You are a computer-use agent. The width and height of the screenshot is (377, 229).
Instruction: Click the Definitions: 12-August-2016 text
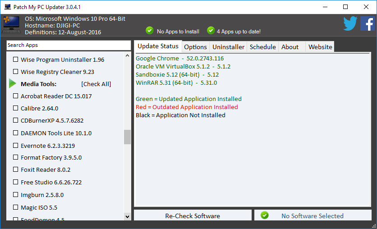[63, 32]
